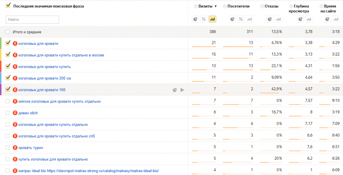Click total visits value 386
Image resolution: width=343 pixels, height=175 pixels.
212,32
